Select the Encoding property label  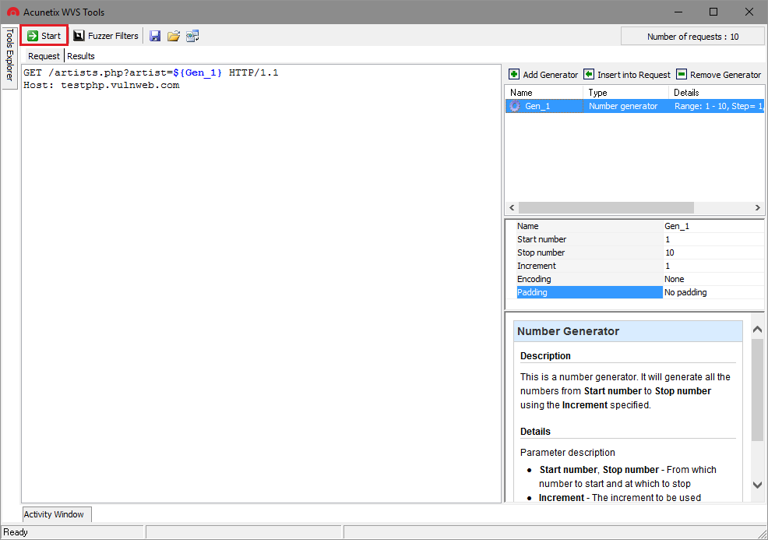pos(589,279)
